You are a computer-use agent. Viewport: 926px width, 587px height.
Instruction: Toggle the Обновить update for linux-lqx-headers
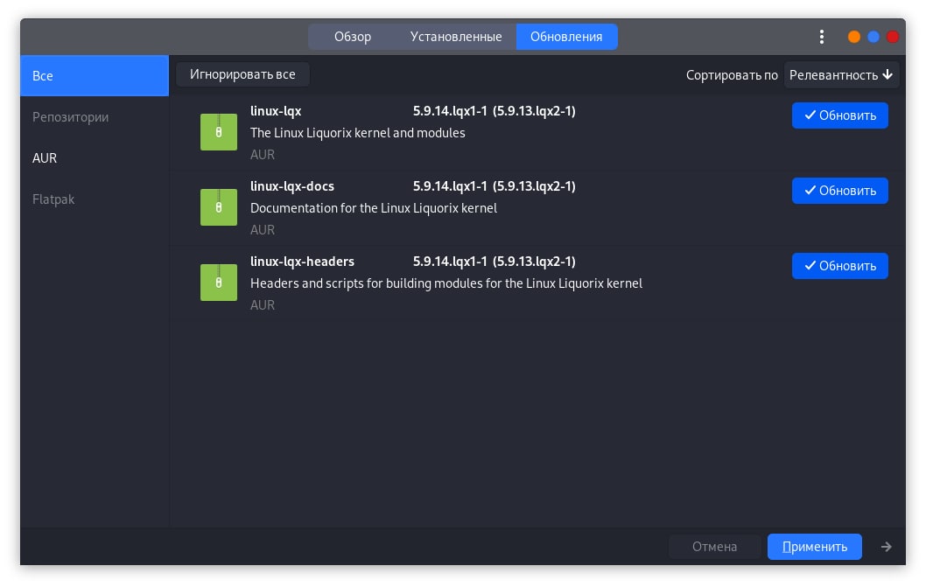(839, 266)
